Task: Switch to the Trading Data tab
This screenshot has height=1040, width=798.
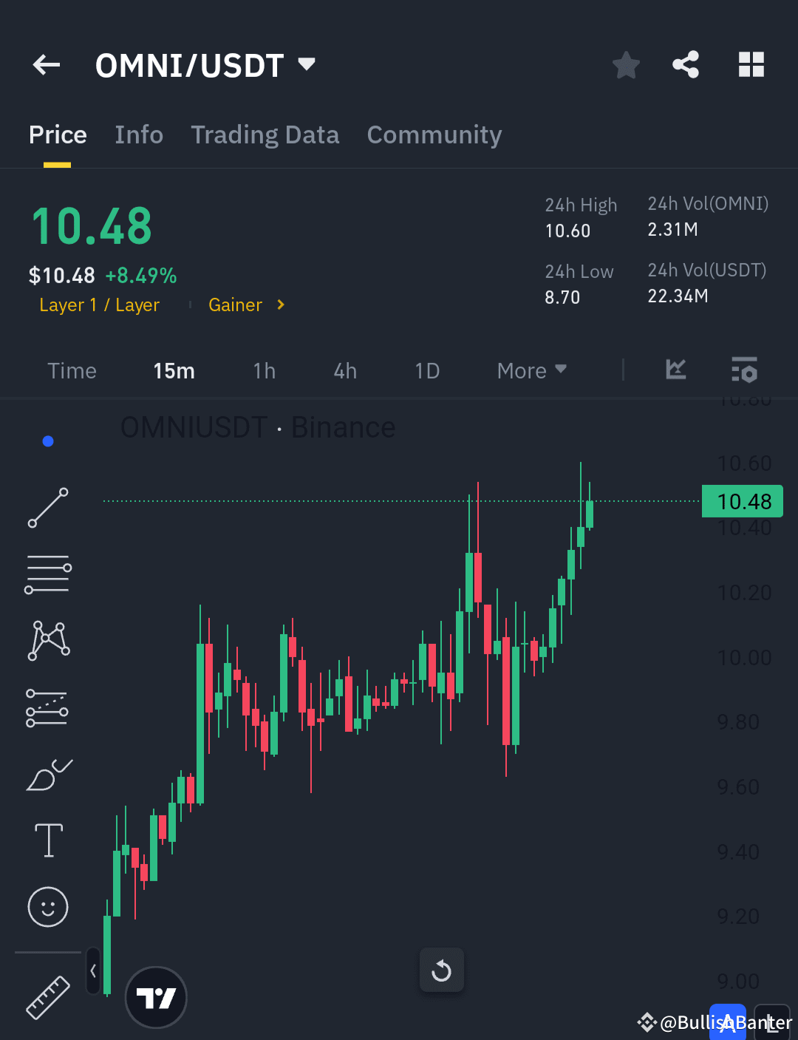Action: pyautogui.click(x=265, y=135)
